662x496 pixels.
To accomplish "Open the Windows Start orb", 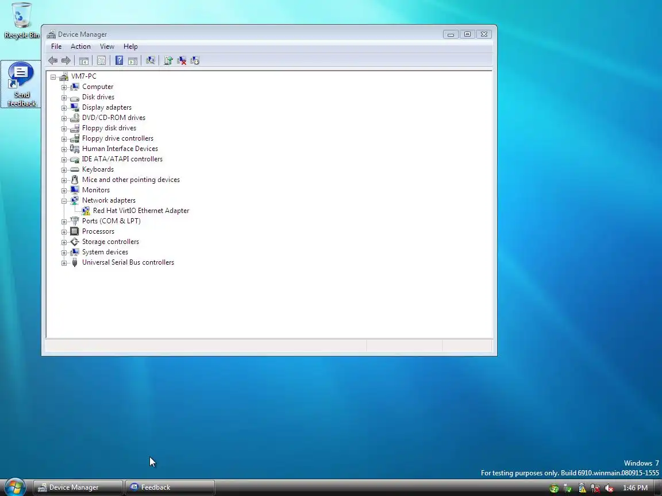I will (15, 487).
